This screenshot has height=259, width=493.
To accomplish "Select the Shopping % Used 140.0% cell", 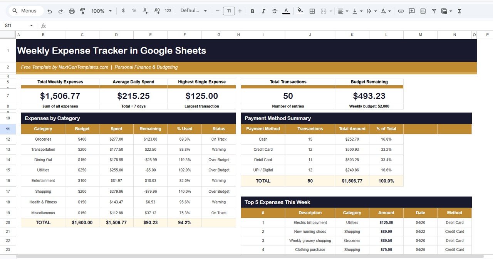I will (x=184, y=191).
